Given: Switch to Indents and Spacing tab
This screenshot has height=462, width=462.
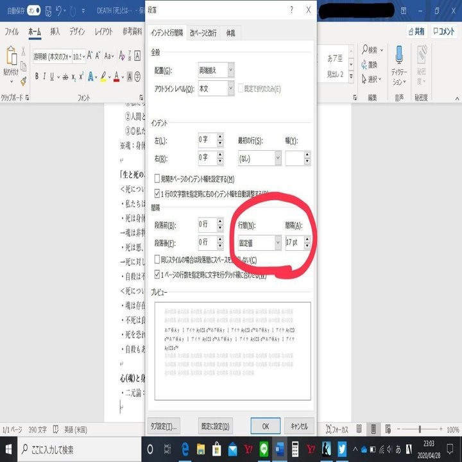Looking at the screenshot, I should tap(167, 33).
